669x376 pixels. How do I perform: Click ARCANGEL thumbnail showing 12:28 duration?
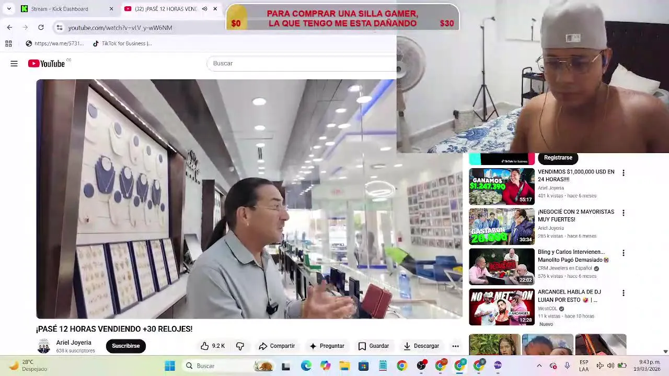(x=502, y=307)
